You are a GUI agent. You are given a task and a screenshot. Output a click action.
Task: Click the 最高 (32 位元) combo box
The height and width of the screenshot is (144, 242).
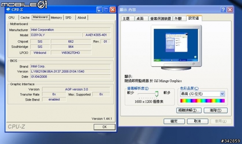pyautogui.click(x=202, y=94)
